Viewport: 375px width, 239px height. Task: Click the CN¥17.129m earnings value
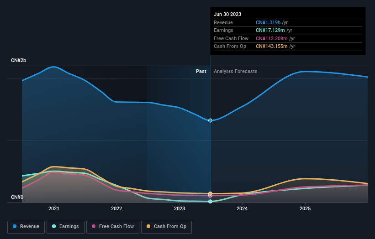point(270,30)
